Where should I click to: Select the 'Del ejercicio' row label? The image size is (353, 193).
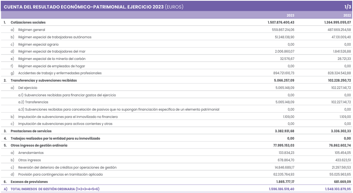[28, 88]
